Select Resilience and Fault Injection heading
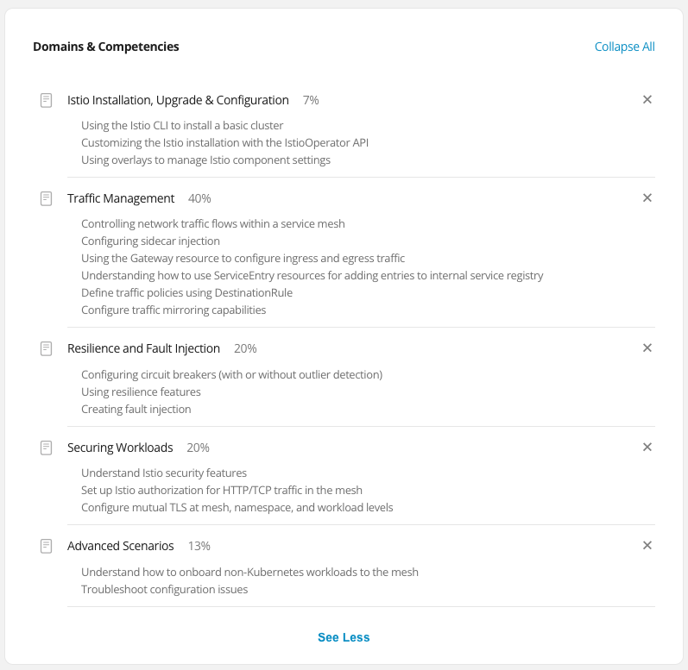Viewport: 688px width, 670px height. (x=143, y=348)
